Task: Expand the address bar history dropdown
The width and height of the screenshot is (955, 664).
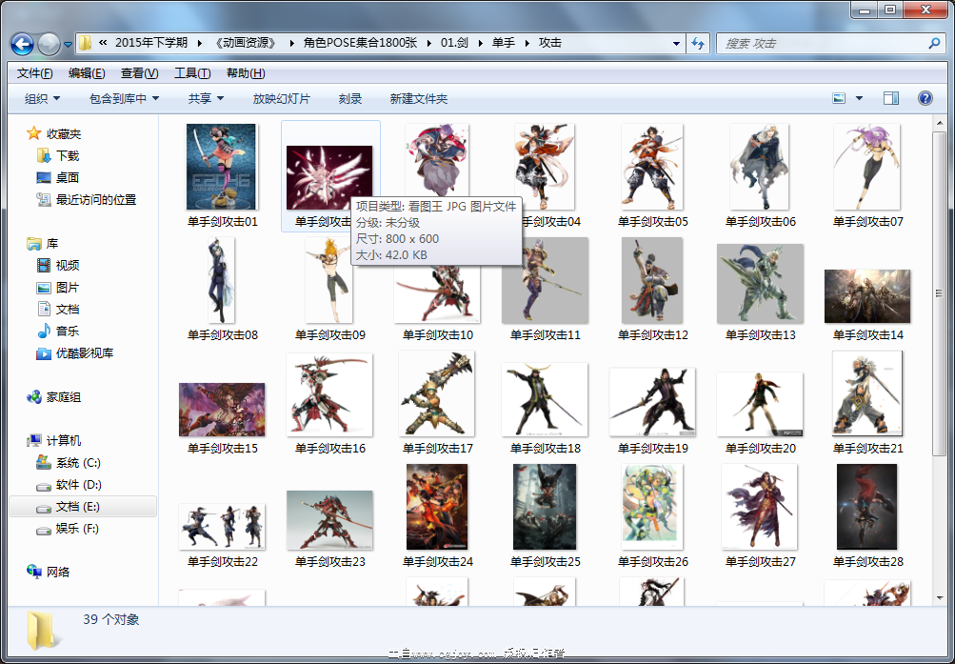Action: (676, 44)
